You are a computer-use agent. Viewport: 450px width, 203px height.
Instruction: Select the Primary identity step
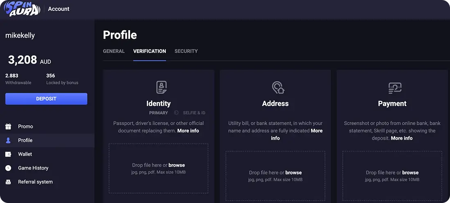158,113
